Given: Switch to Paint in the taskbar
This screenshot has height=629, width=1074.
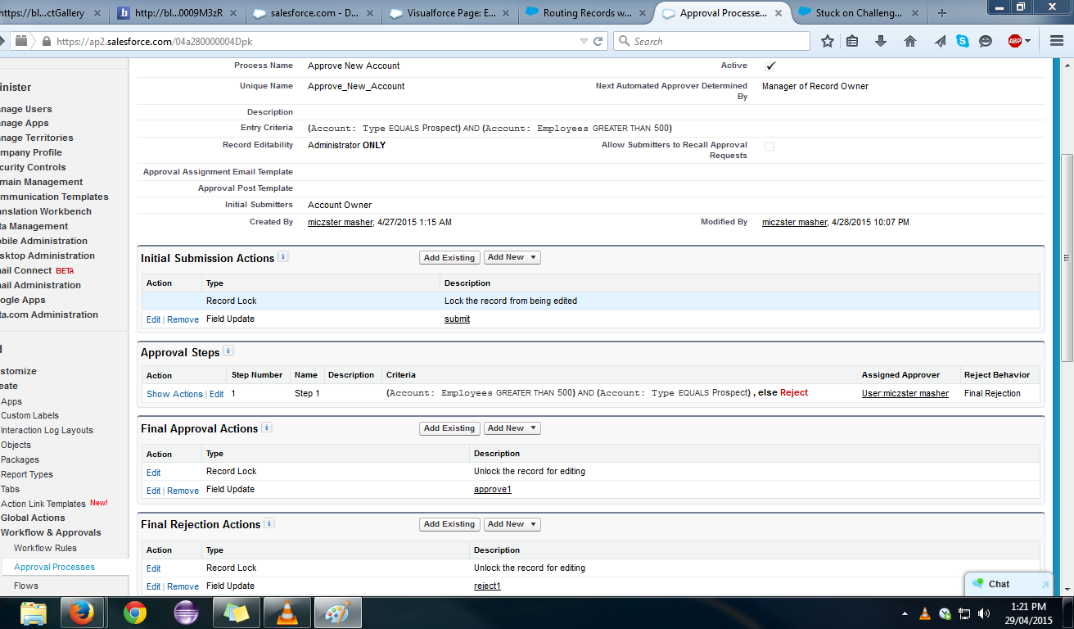Looking at the screenshot, I should tap(337, 613).
